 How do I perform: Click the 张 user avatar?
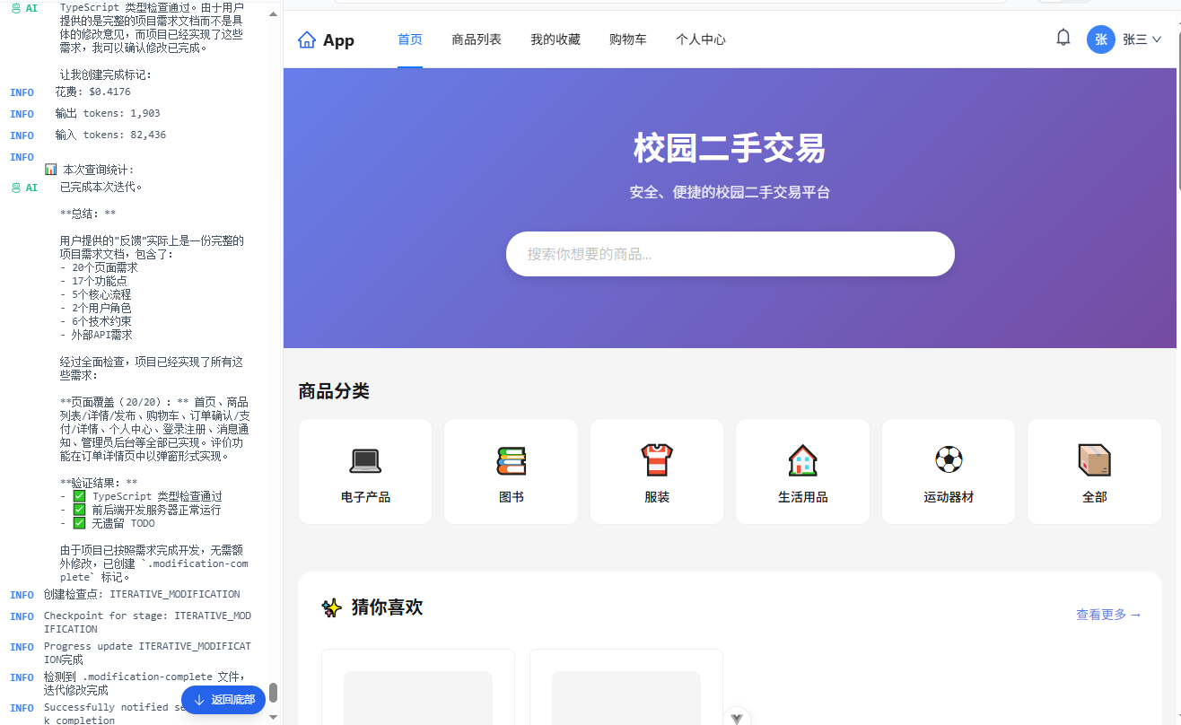pyautogui.click(x=1101, y=39)
